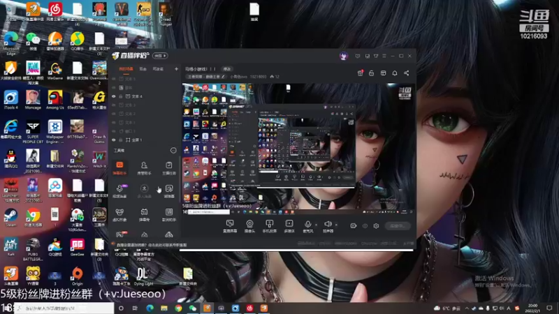Open the PK tool with red badge

[x=119, y=234]
